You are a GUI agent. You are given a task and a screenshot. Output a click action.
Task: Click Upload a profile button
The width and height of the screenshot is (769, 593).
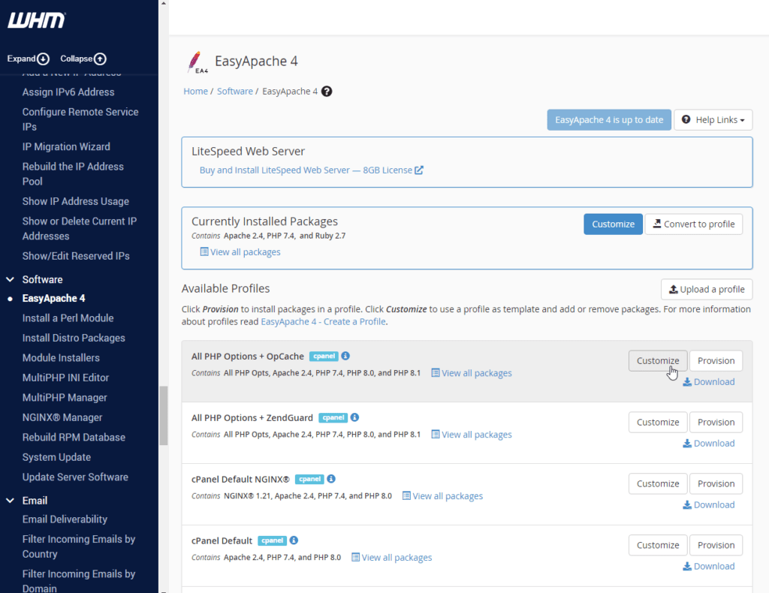point(707,290)
